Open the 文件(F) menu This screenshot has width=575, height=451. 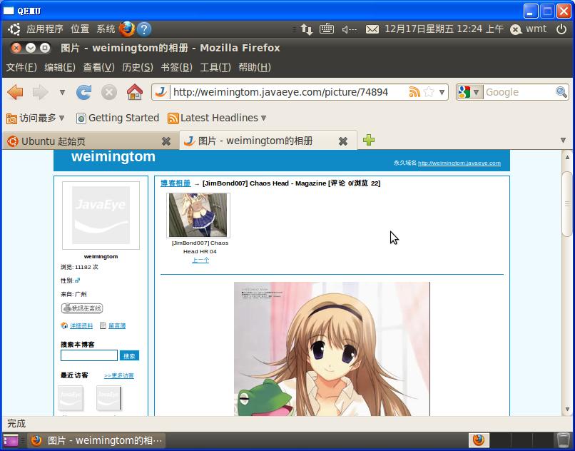[x=21, y=67]
